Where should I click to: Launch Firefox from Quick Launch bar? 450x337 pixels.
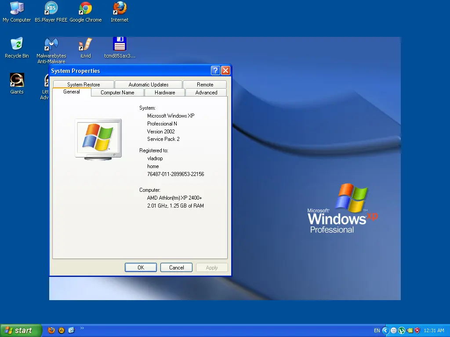[51, 330]
